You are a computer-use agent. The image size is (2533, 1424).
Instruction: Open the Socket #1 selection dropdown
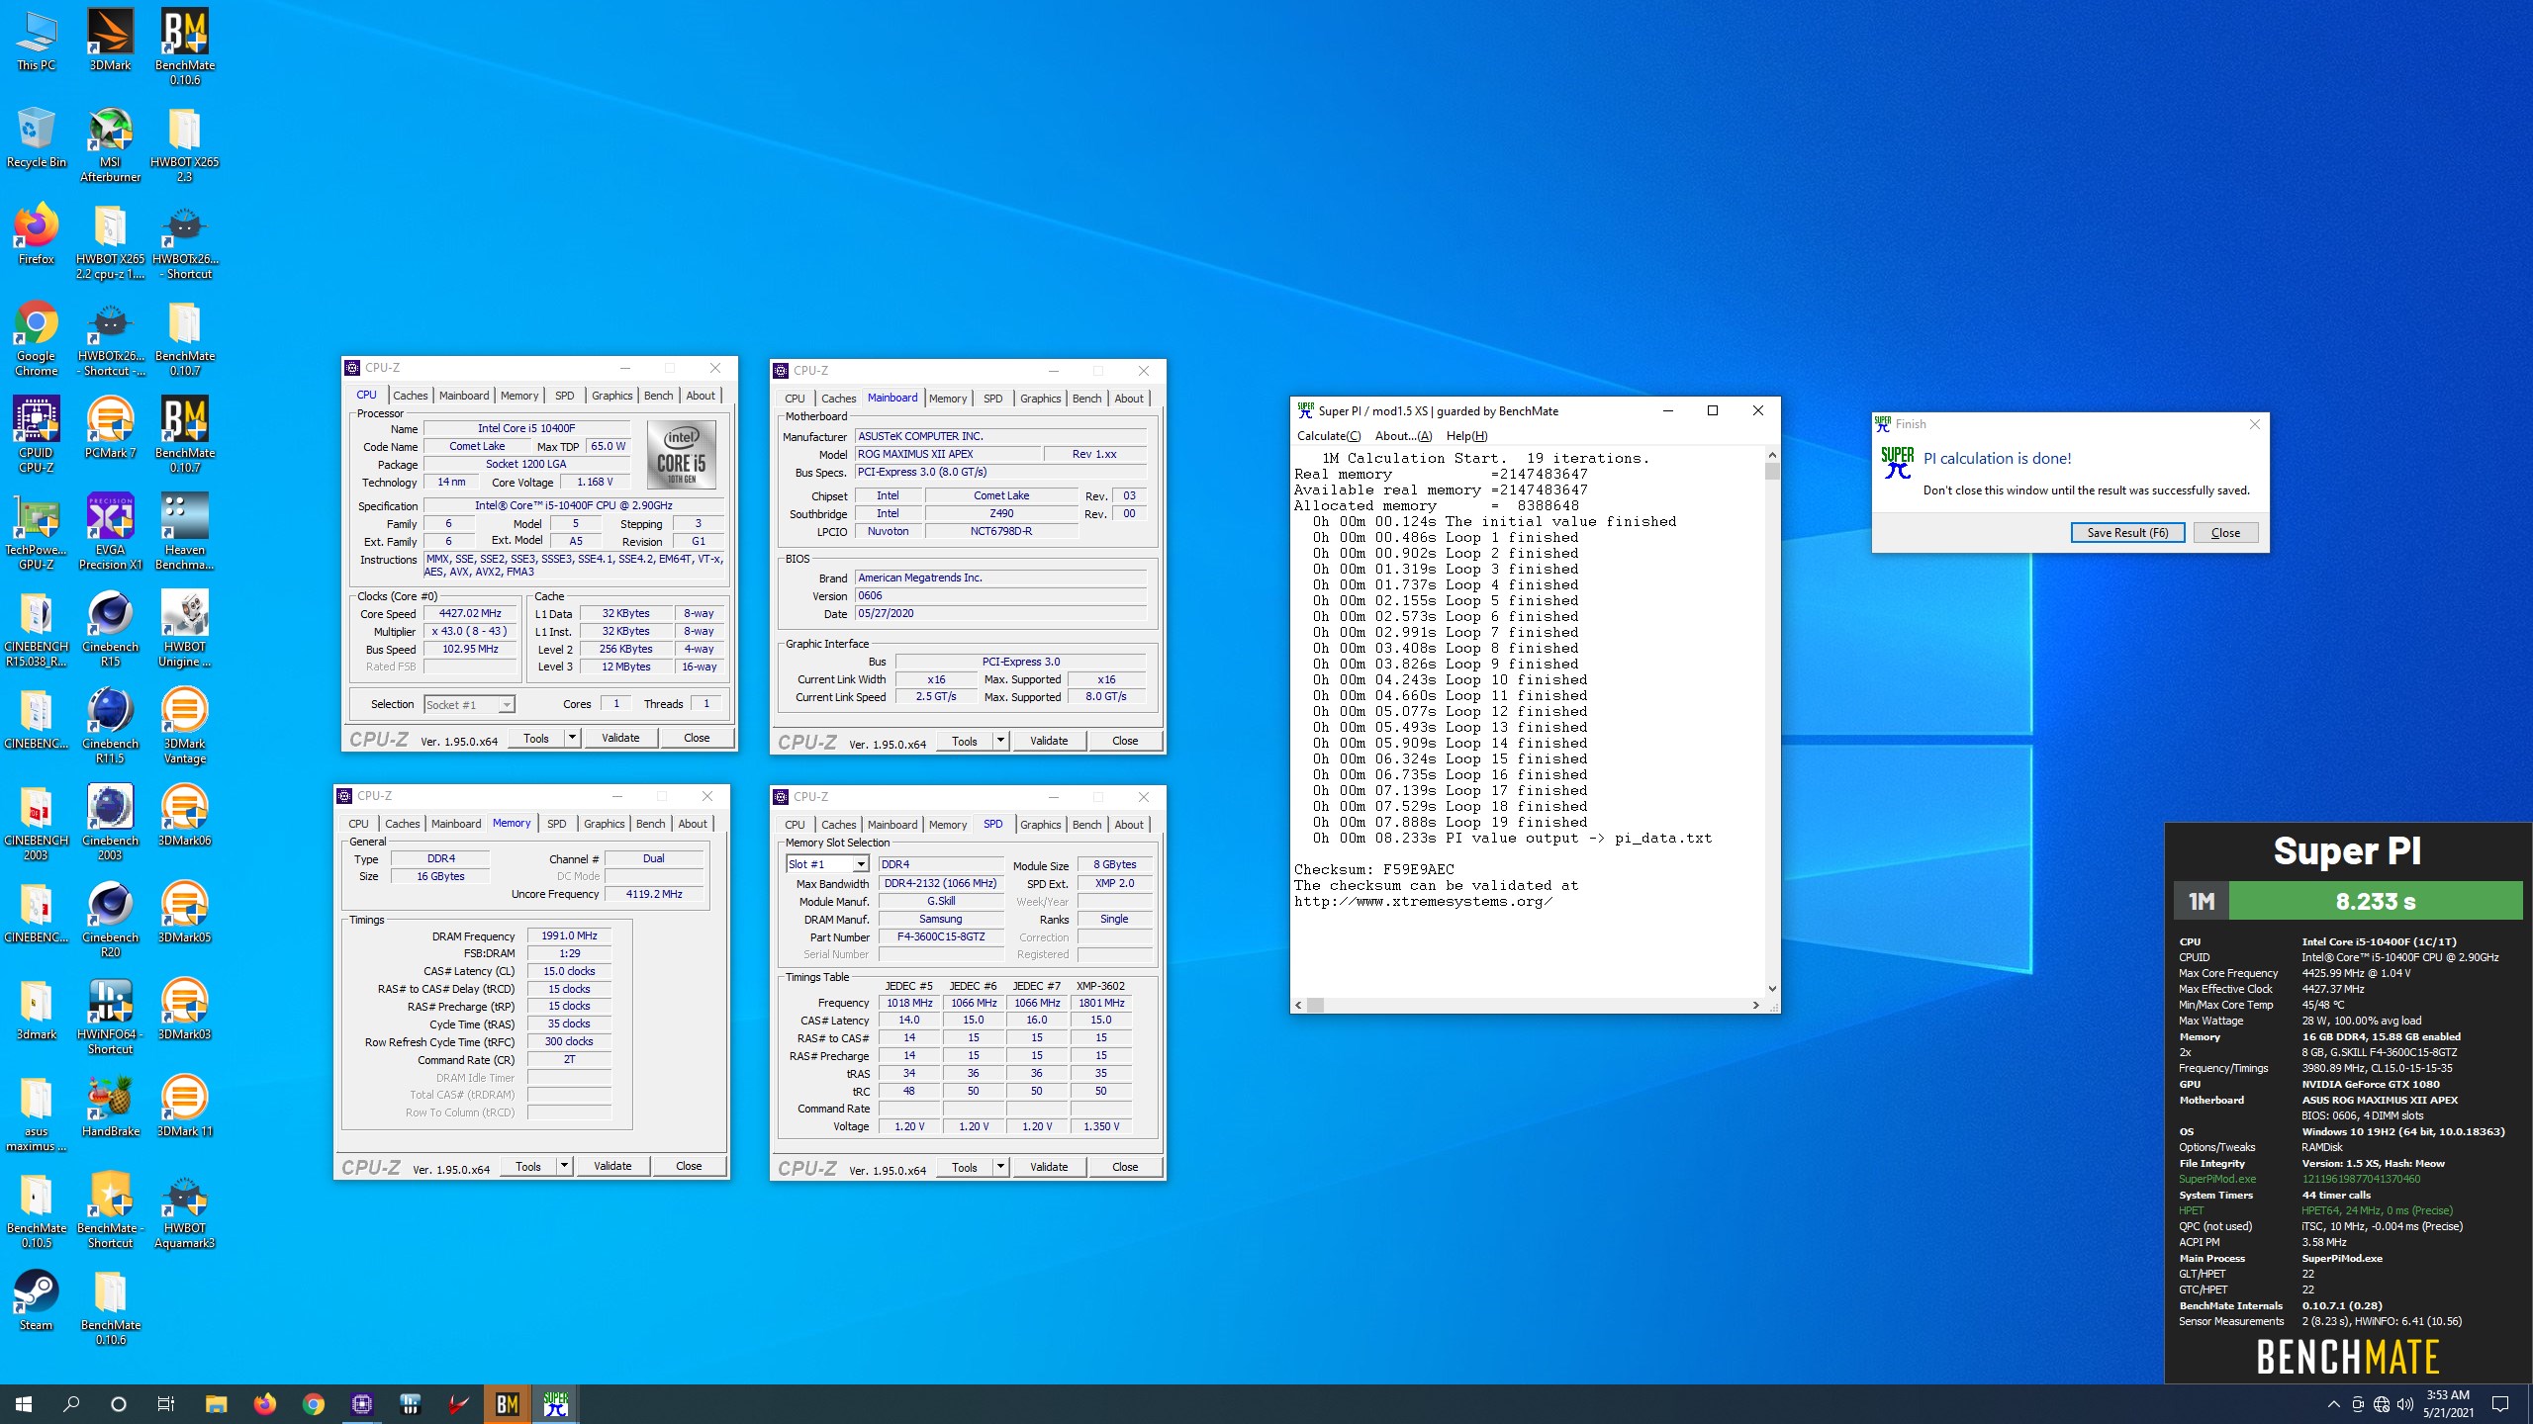click(x=470, y=705)
